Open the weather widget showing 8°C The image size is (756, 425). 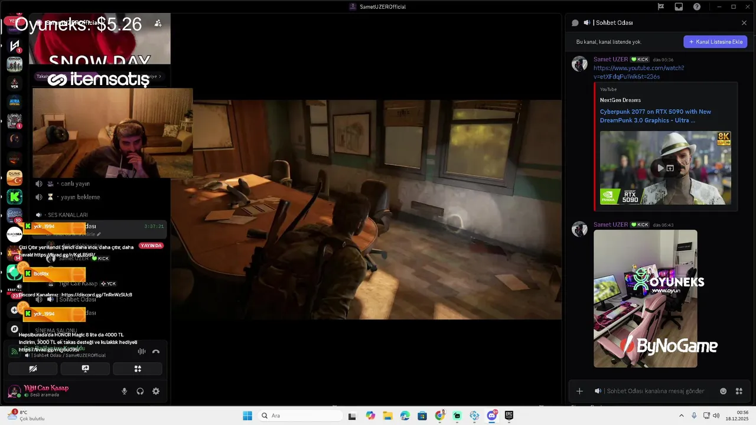(27, 416)
